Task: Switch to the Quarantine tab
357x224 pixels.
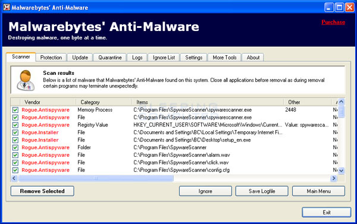Action: pyautogui.click(x=109, y=58)
